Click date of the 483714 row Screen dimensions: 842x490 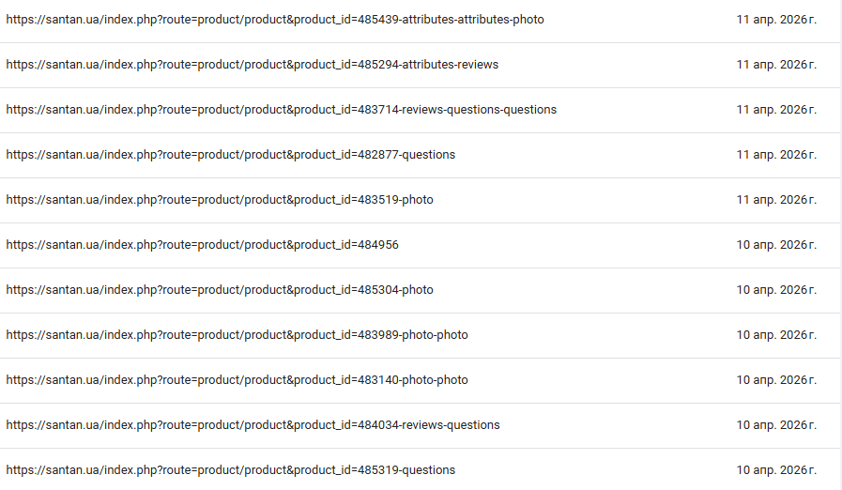click(x=776, y=110)
